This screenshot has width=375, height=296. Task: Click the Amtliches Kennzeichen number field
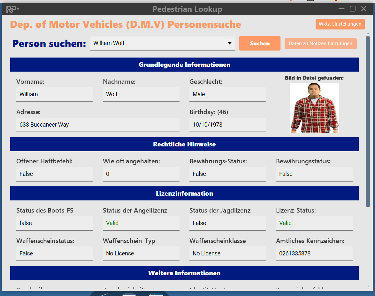point(314,253)
